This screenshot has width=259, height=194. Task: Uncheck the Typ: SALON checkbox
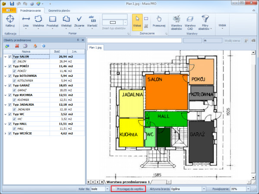10,56
